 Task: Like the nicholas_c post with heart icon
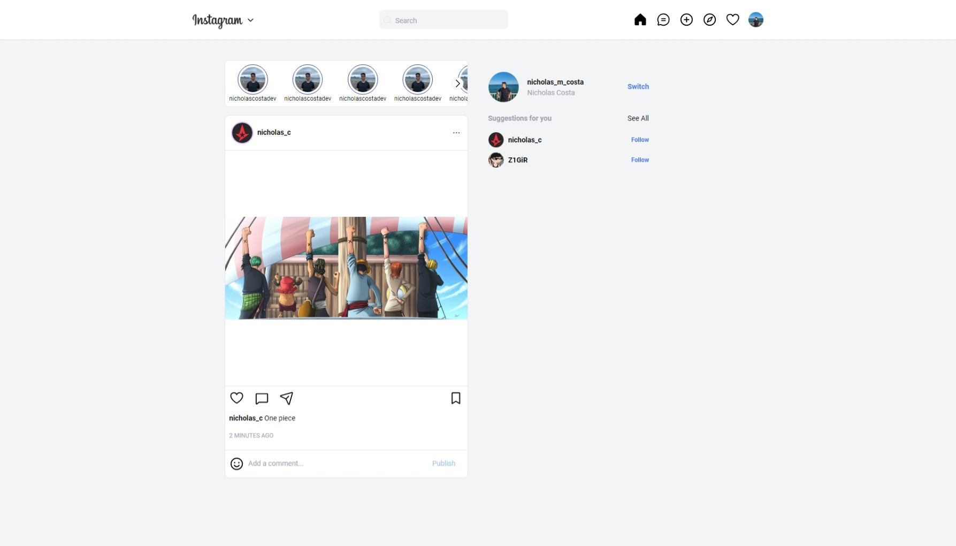tap(236, 398)
